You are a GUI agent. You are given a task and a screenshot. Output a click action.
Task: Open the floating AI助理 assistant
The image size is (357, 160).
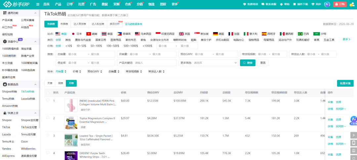click(353, 121)
